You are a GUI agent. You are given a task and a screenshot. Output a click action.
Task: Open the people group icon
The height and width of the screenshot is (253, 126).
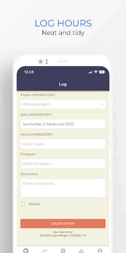coord(81,251)
